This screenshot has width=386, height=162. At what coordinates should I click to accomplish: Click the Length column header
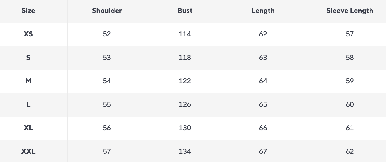pos(263,11)
